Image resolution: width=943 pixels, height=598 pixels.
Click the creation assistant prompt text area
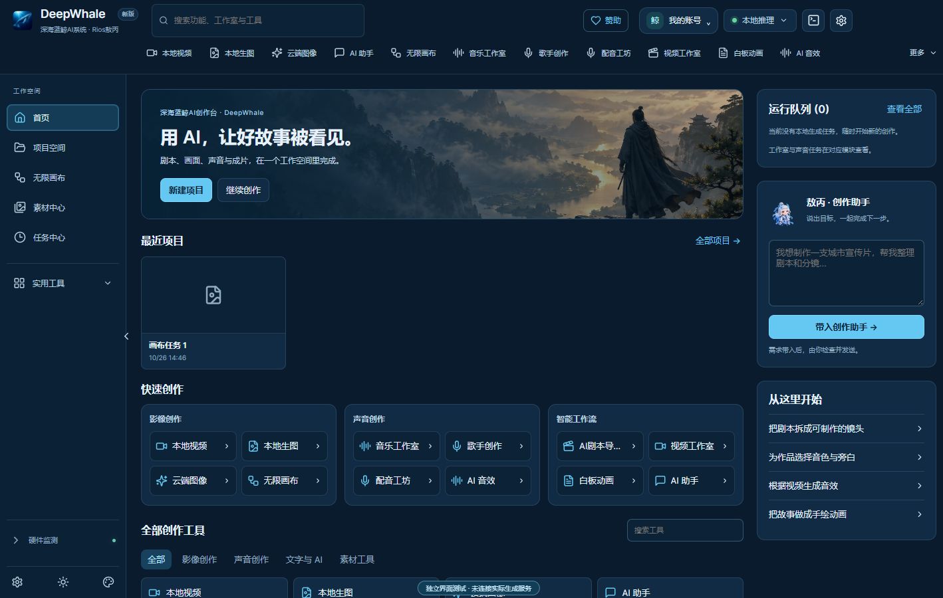pos(847,273)
